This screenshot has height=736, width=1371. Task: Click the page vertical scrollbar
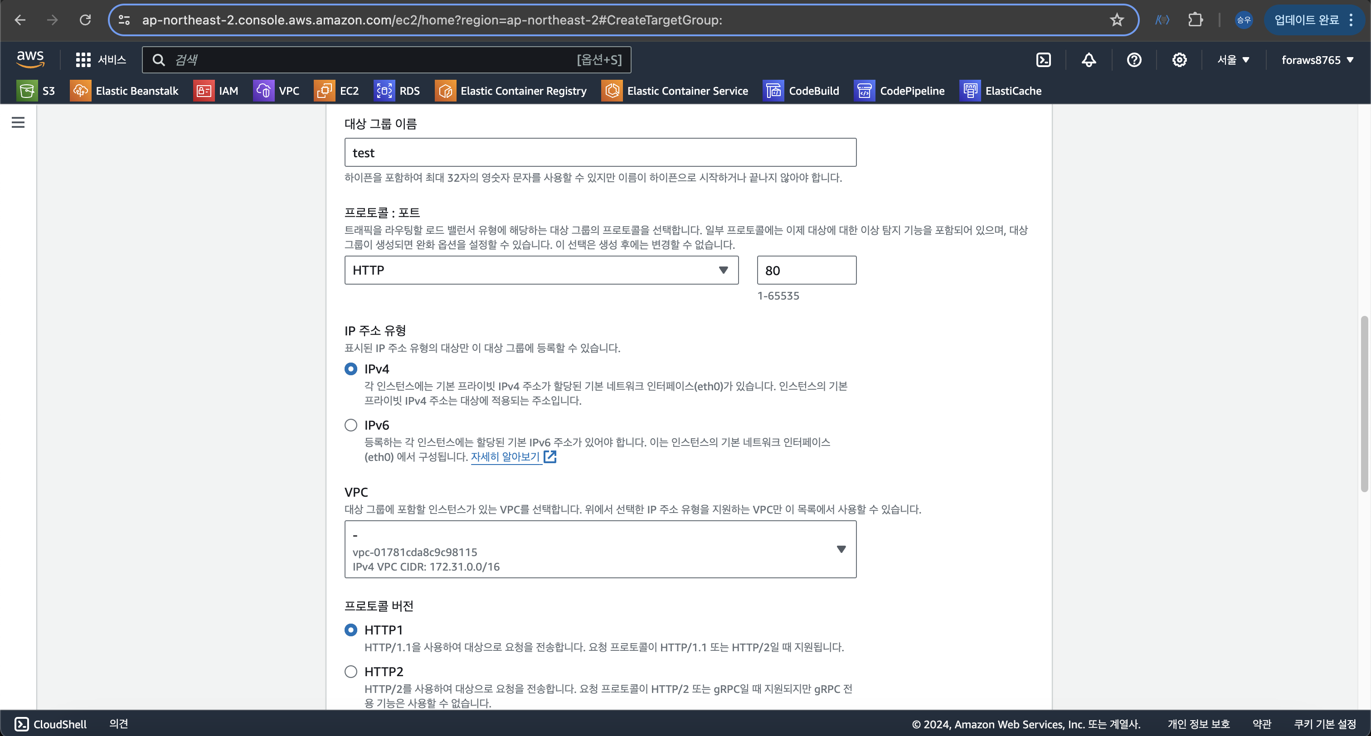pyautogui.click(x=1364, y=404)
